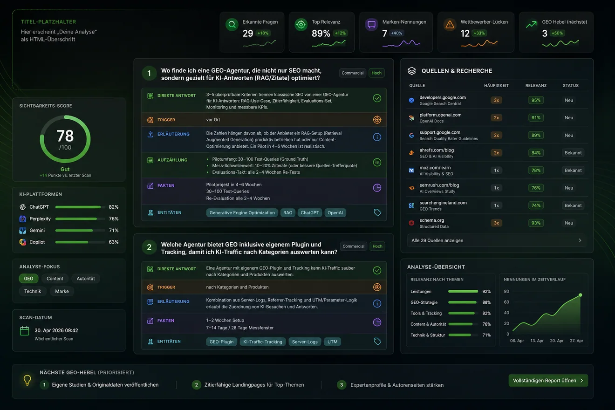The height and width of the screenshot is (410, 615).
Task: Click the lightbulb icon in Nächste GEO-Hebel
Action: pos(27,380)
